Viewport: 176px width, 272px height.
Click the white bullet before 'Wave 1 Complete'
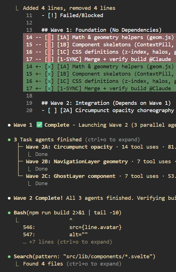pos(9,125)
